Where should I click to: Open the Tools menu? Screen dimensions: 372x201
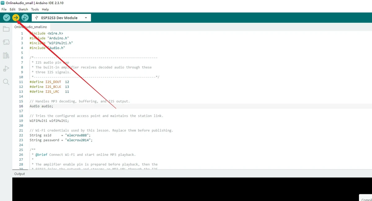(x=35, y=9)
